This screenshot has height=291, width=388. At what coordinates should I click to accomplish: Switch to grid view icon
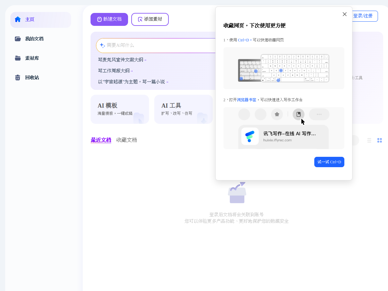coord(380,140)
